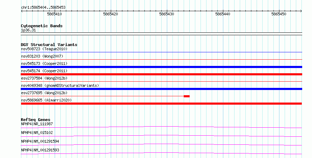Image resolution: width=312 pixels, height=158 pixels.
Task: Open variant esv2737584 (Wong2012b)
Action: [44, 78]
